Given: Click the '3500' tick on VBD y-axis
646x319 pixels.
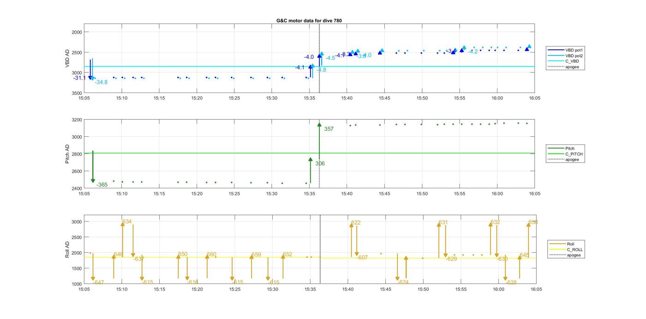Looking at the screenshot, I should pos(77,93).
